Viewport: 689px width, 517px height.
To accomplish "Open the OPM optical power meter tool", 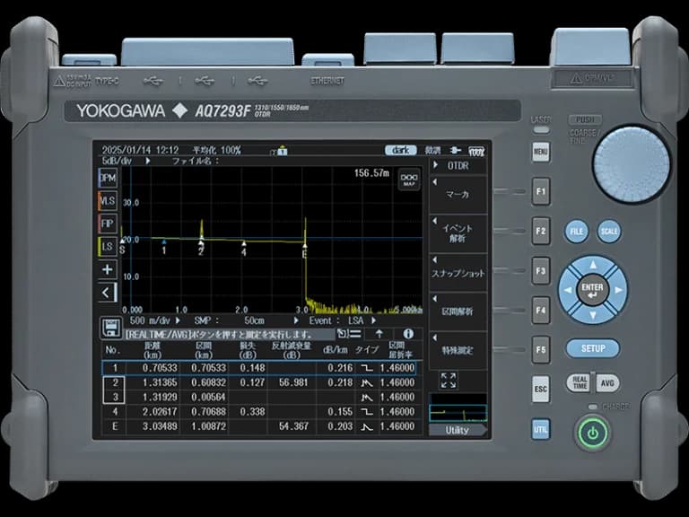I will pyautogui.click(x=108, y=178).
